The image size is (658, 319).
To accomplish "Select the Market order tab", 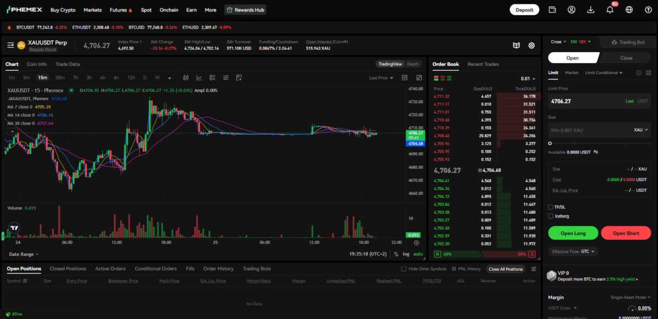I will pos(571,72).
